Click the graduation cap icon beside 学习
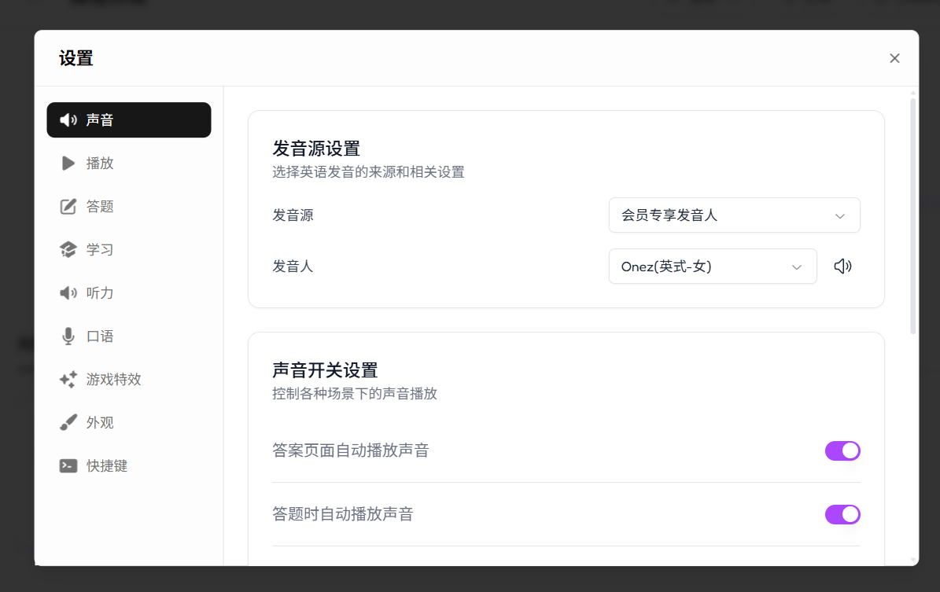 [68, 250]
